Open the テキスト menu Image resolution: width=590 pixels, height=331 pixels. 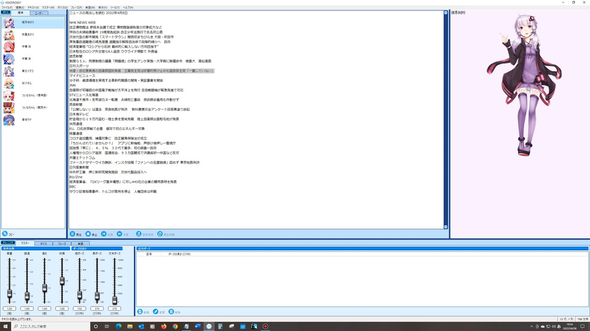[x=33, y=7]
